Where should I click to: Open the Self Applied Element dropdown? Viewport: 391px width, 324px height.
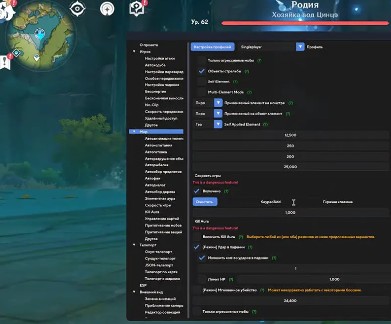coord(218,124)
